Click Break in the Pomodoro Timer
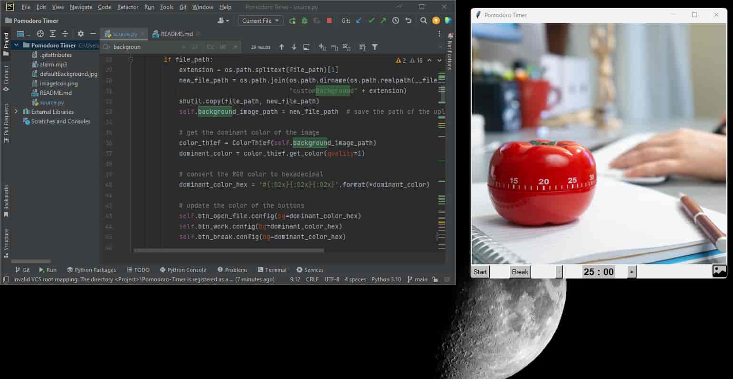Viewport: 733px width, 379px height. (x=520, y=272)
